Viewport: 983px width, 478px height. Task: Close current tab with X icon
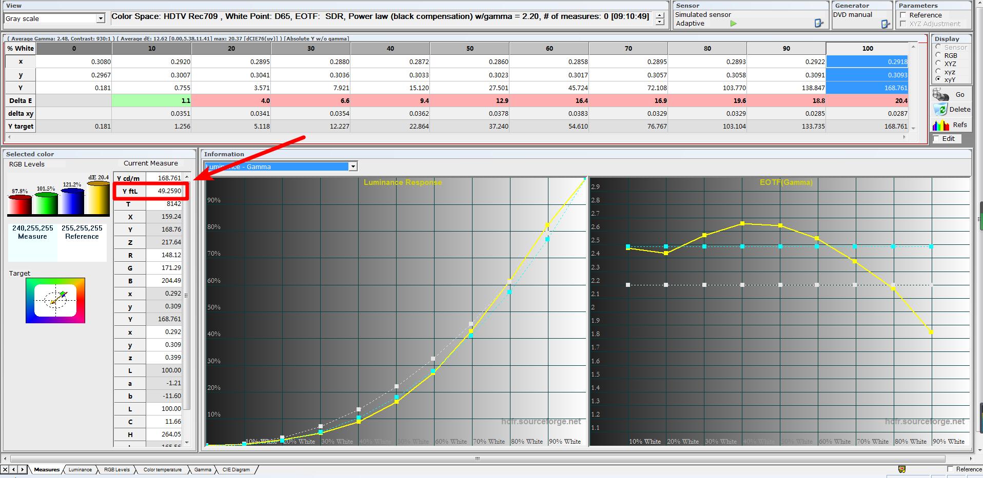tap(5, 469)
